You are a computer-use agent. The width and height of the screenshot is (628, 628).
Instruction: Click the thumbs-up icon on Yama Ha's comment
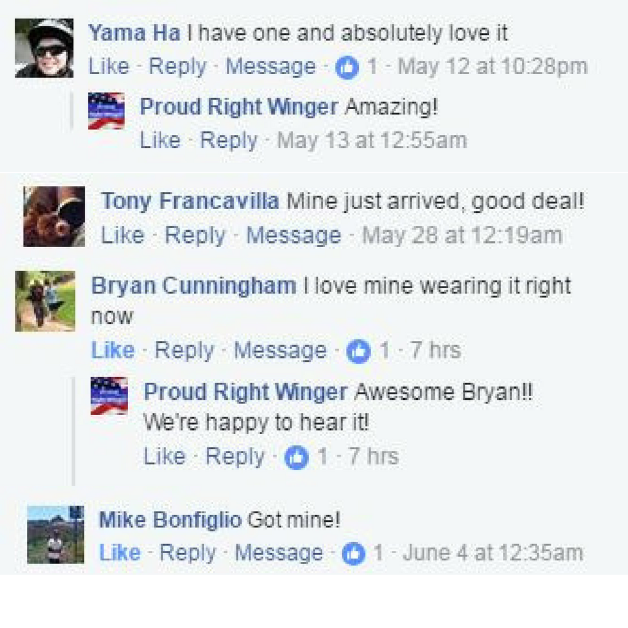[347, 67]
